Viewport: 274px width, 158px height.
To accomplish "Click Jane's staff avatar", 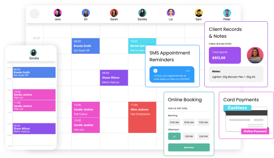I will (x=57, y=13).
